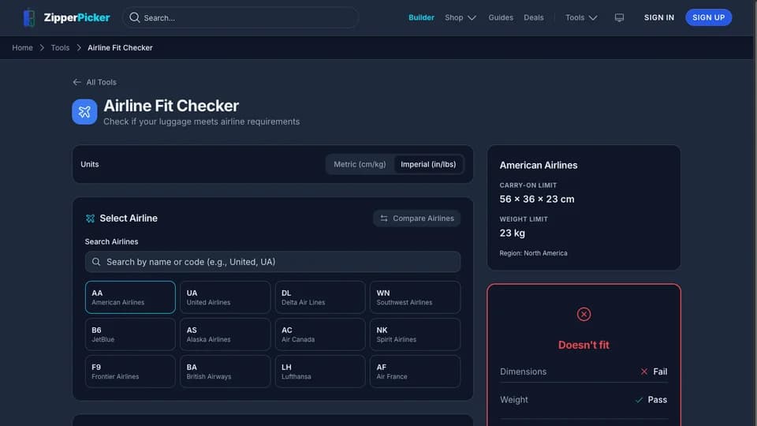Viewport: 757px width, 426px height.
Task: Select DL Delta Air Lines card
Action: (x=320, y=297)
